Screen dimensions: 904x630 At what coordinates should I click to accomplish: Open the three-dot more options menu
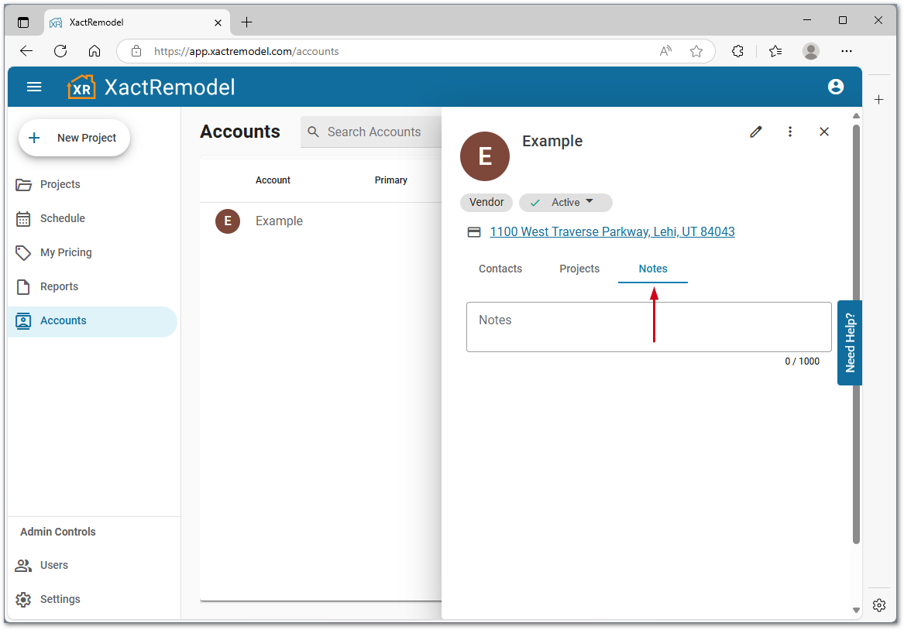point(789,132)
